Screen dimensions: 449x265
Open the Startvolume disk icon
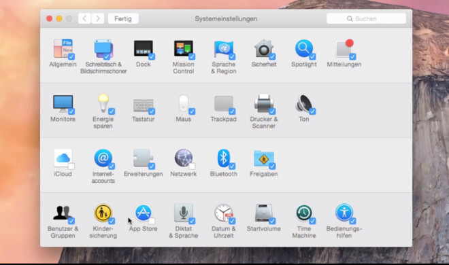tap(264, 213)
